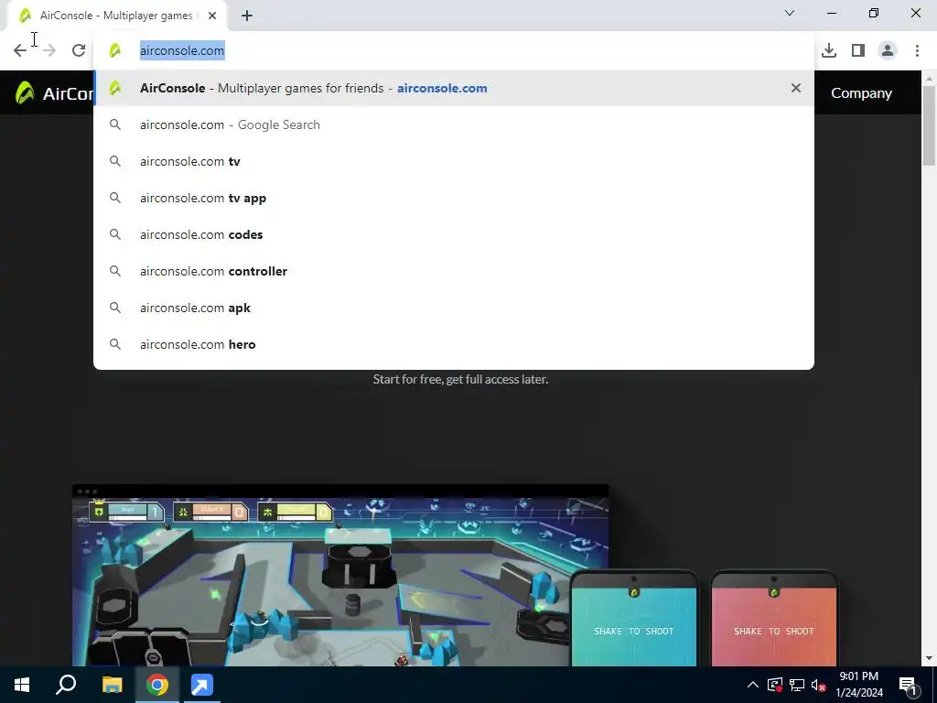Open the notification center icon
The image size is (937, 703).
[909, 685]
